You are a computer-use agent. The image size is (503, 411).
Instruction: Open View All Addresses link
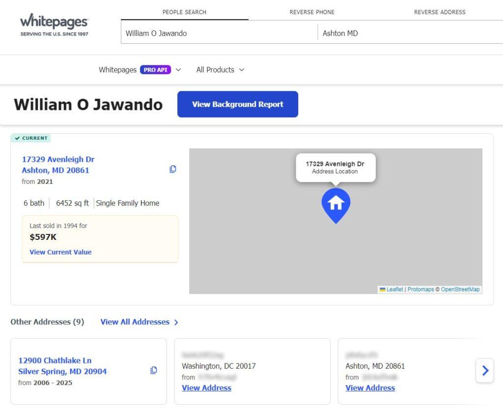click(x=139, y=322)
